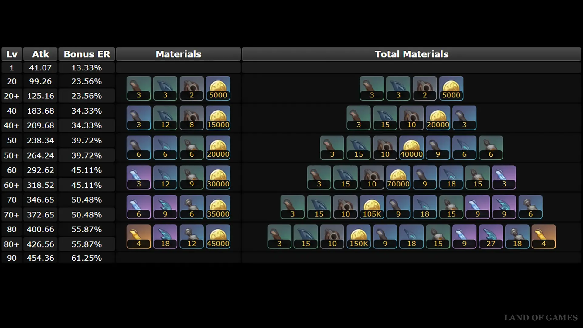The image size is (583, 328).
Task: Click the Bonus ER value 13.33%
Action: (87, 68)
